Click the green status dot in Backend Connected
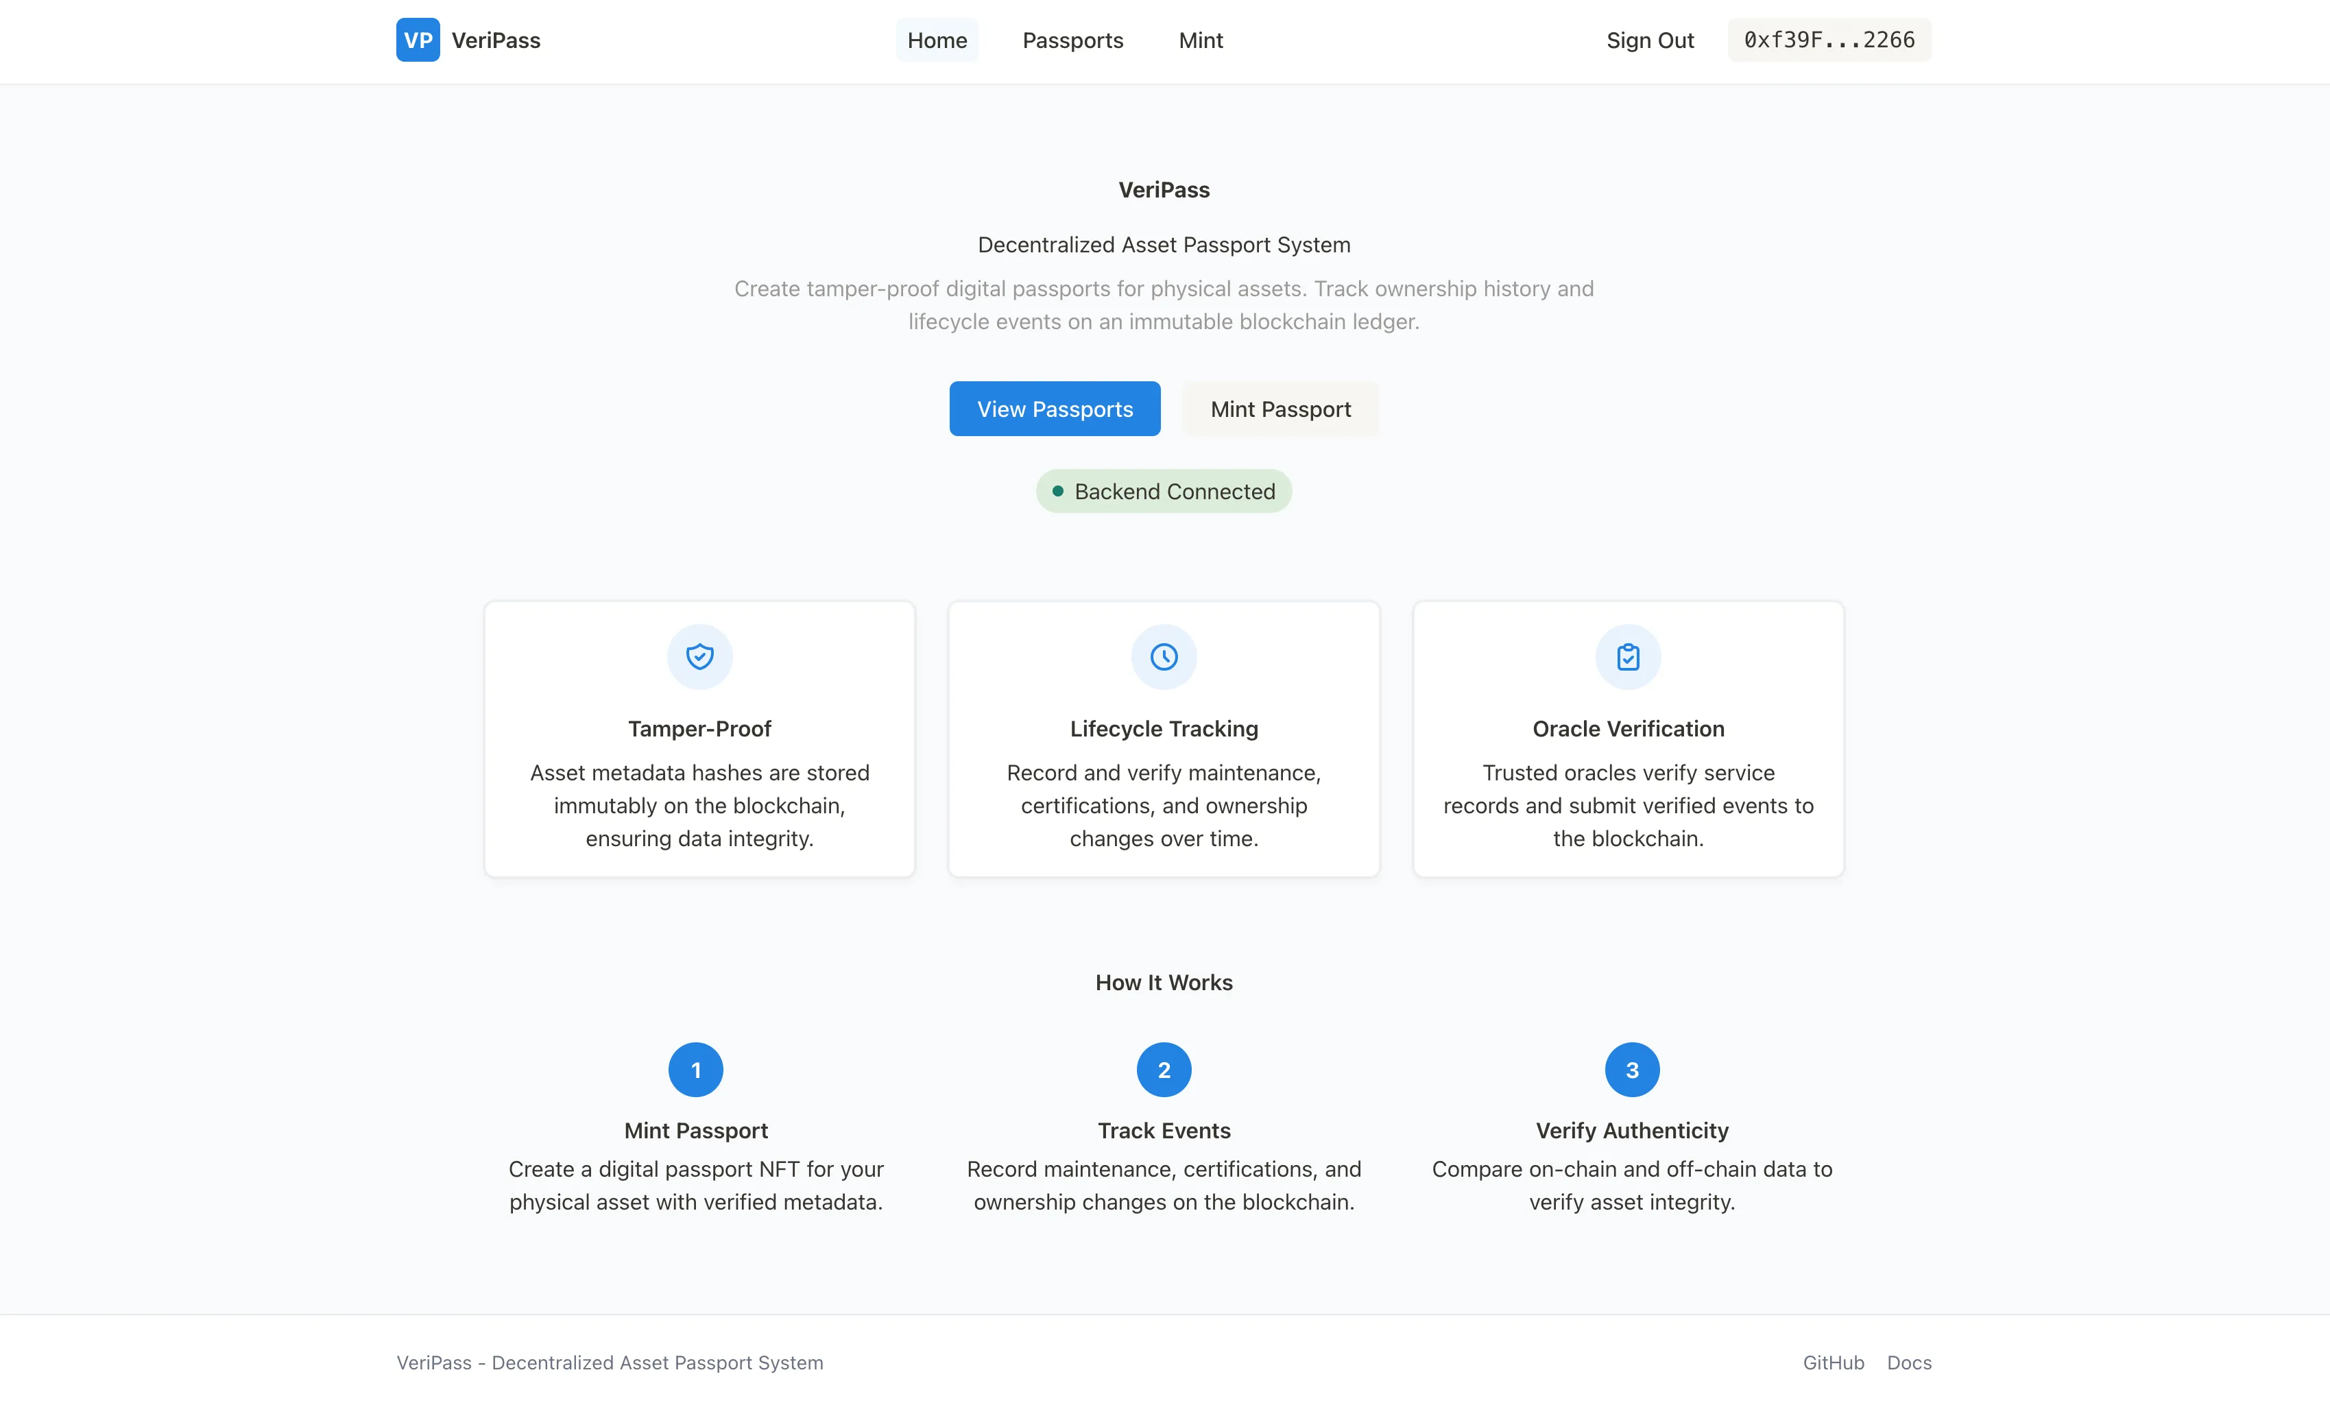 coord(1059,491)
